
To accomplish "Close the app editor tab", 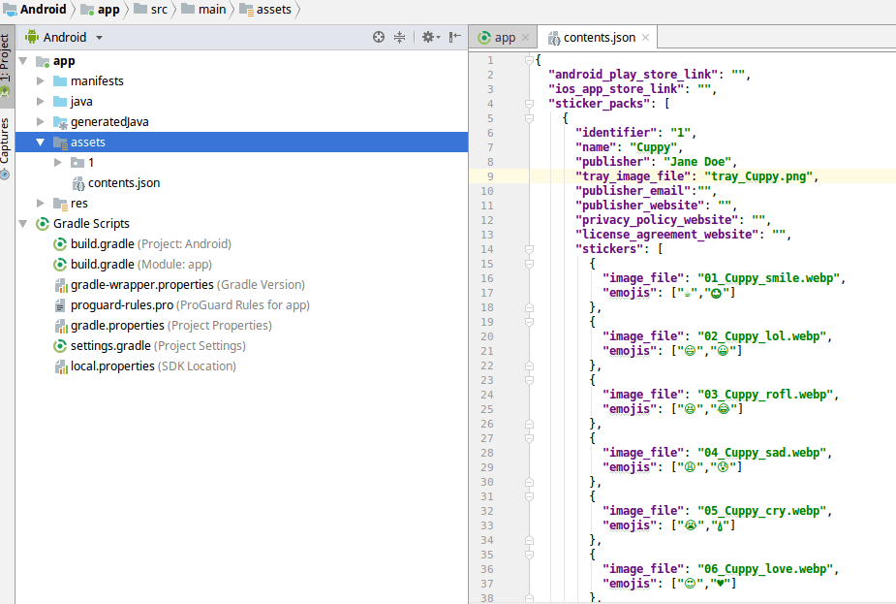I will (x=526, y=38).
